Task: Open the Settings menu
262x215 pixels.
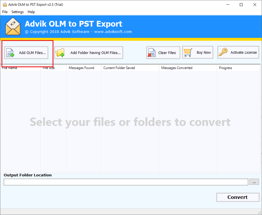Action: [x=18, y=12]
